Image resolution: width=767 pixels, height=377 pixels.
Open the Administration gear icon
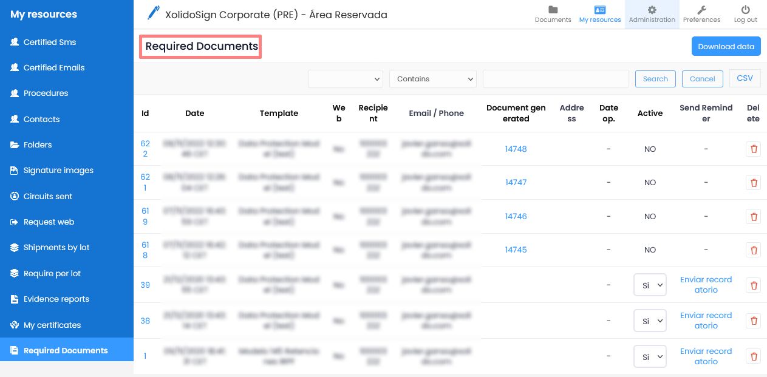652,10
